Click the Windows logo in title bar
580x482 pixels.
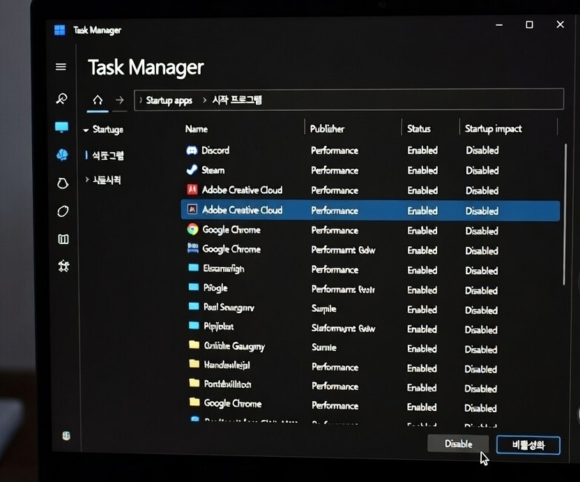[59, 29]
